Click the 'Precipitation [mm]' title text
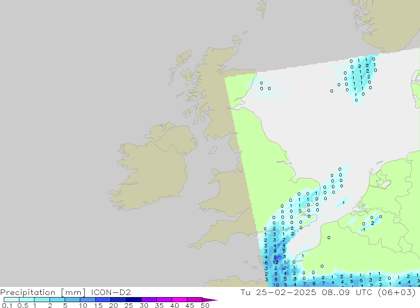The image size is (420, 308). pos(43,292)
